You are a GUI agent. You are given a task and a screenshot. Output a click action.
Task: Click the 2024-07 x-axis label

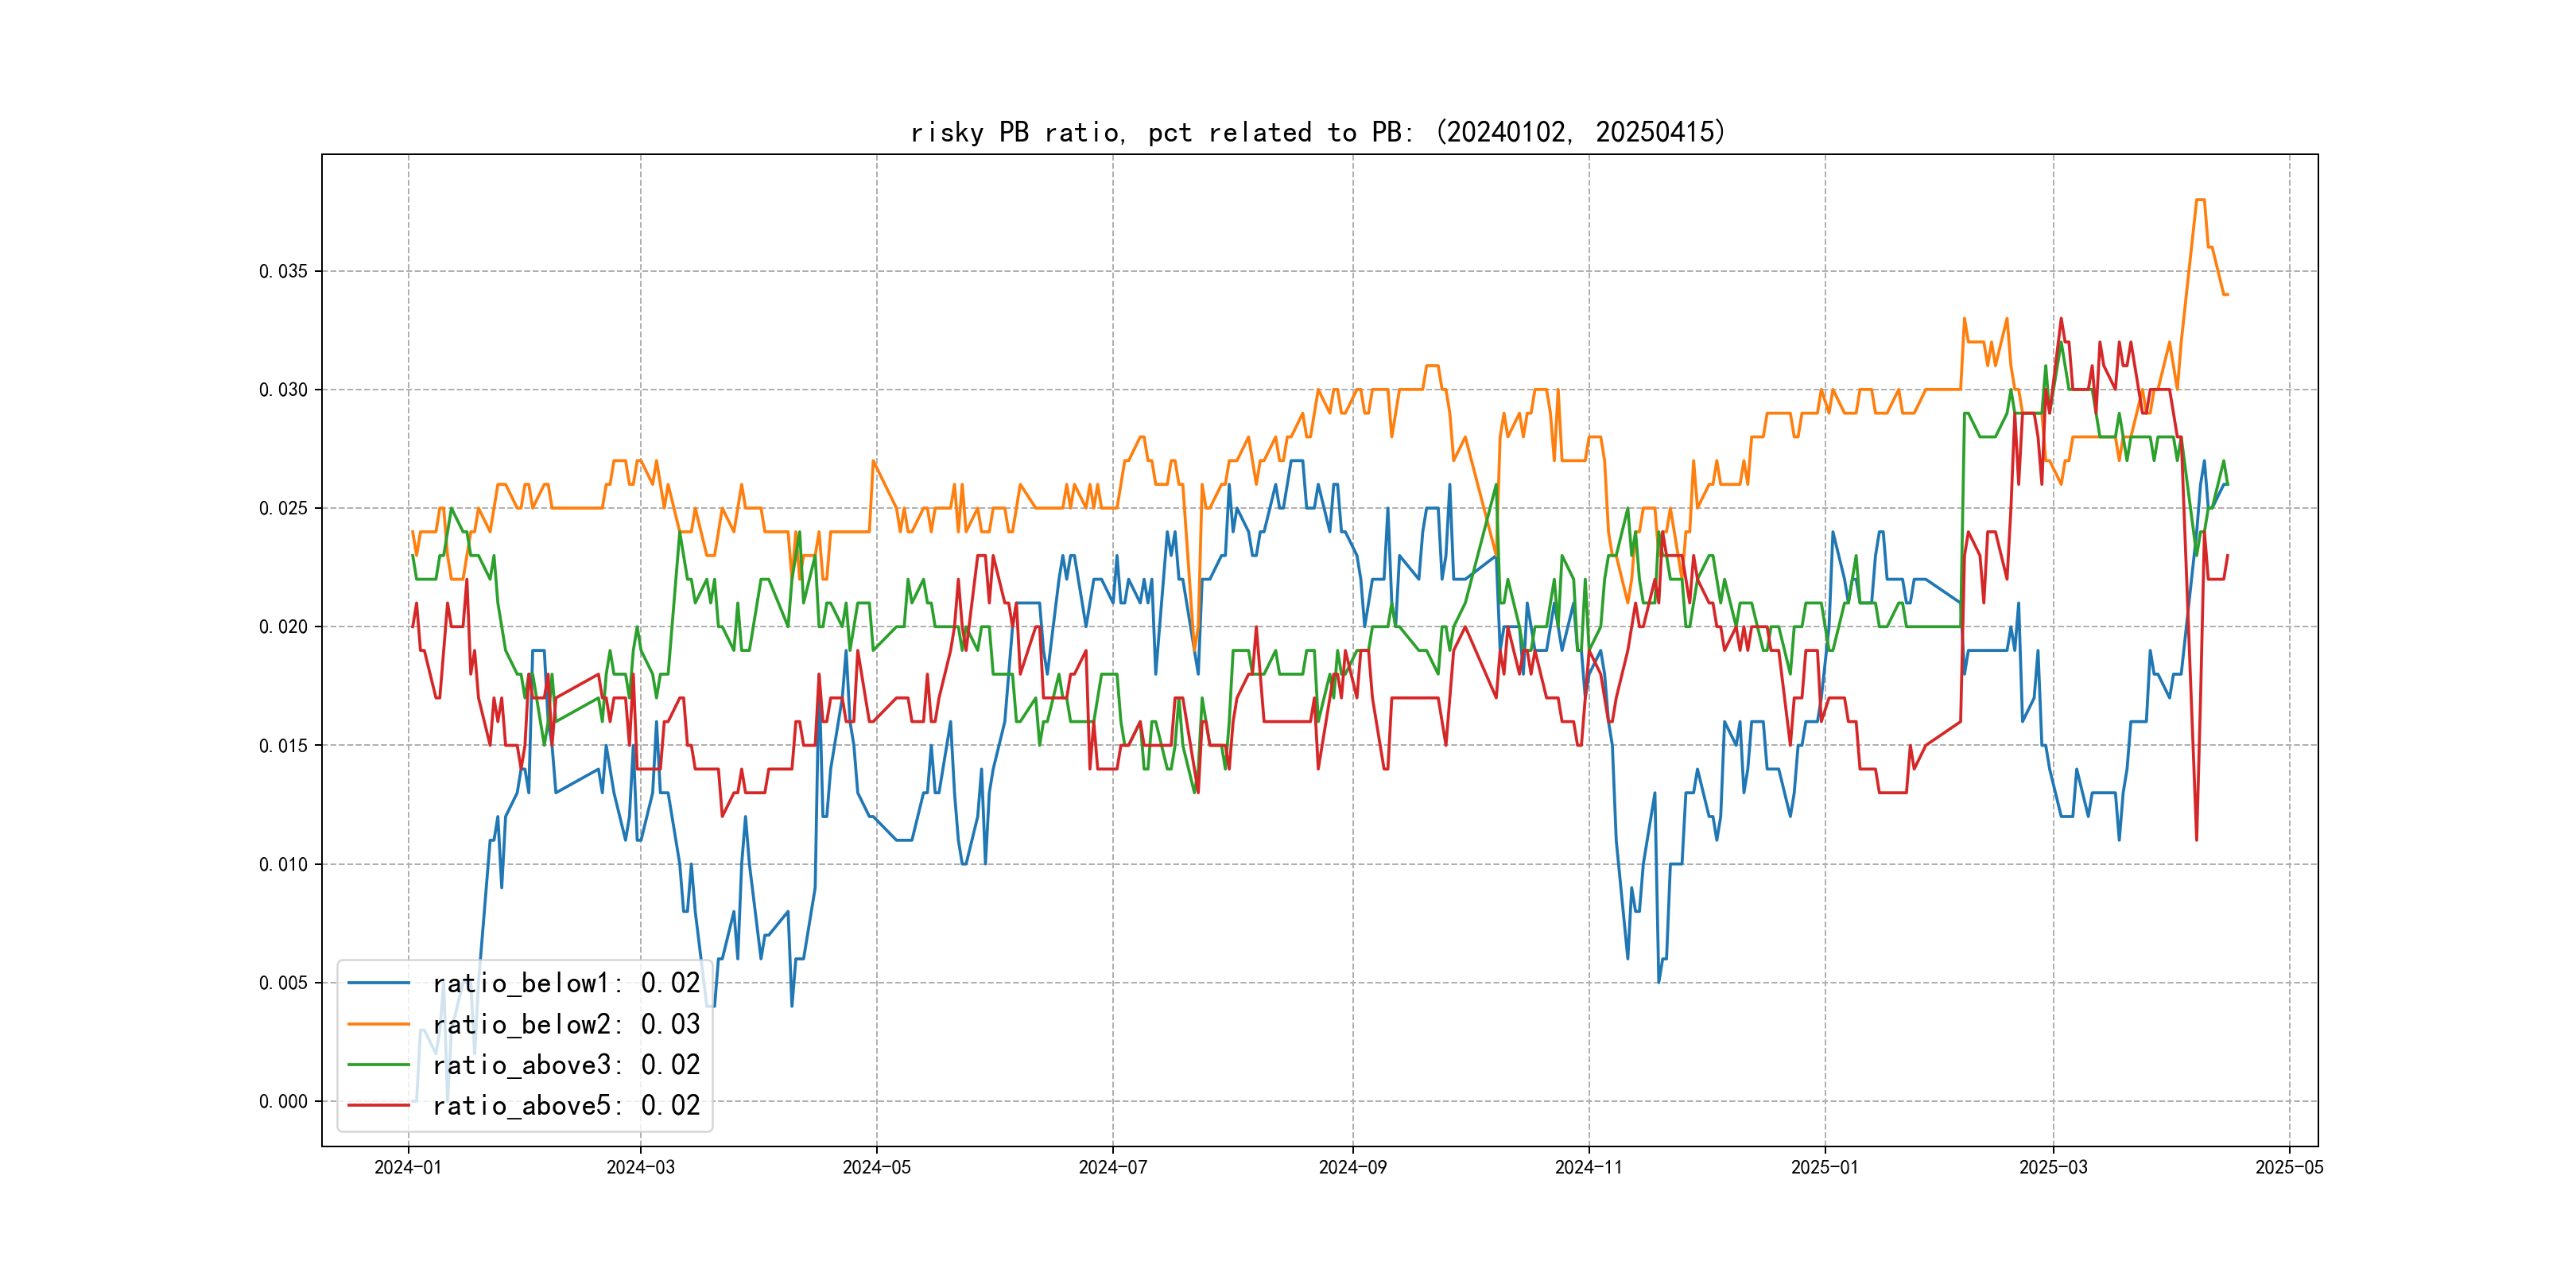pos(1112,1167)
